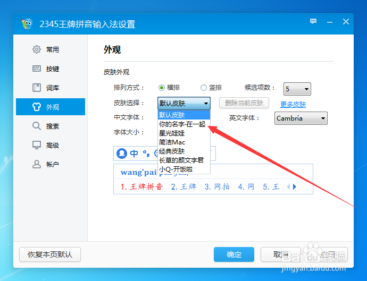367x281 pixels.
Task: Choose 默认皮肤 from the skin list
Action: pos(184,115)
